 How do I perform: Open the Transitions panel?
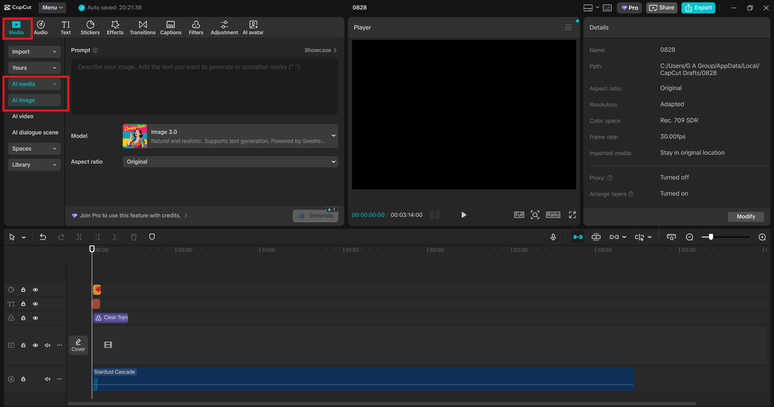(142, 27)
